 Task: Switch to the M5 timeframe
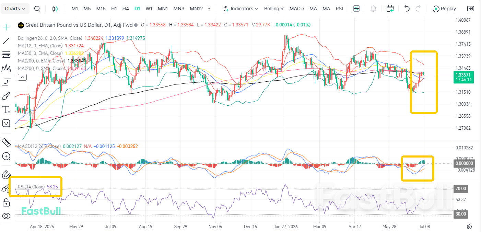[87, 9]
